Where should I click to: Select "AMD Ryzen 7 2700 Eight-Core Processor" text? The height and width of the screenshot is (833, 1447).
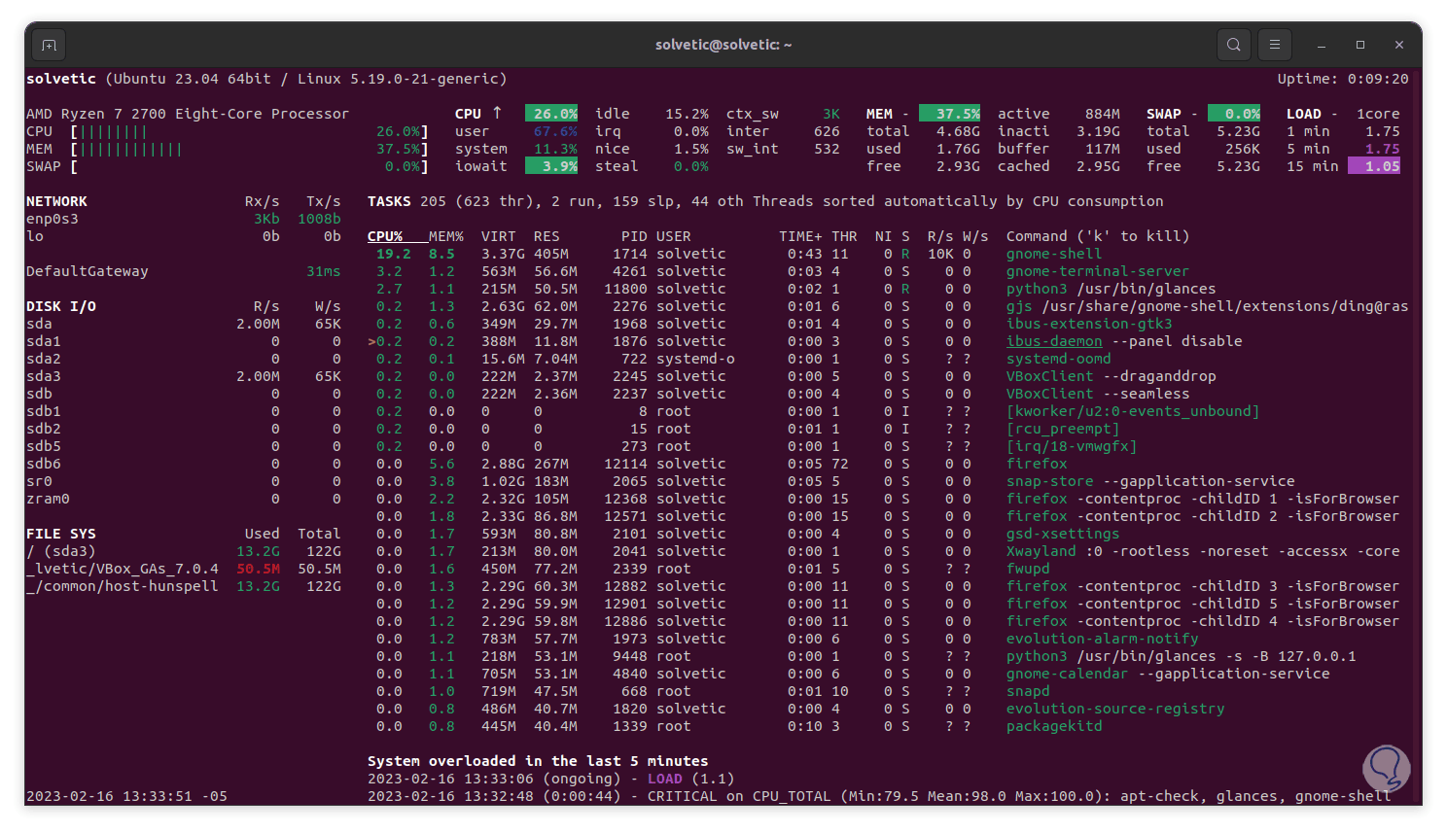[188, 114]
